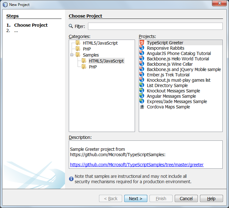Screen dimensions: 229x208
Task: Click the Angular Messages Sample icon
Action: pos(142,96)
